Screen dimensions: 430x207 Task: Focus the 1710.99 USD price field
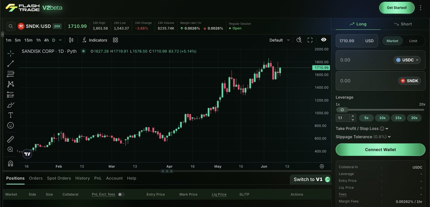point(356,41)
